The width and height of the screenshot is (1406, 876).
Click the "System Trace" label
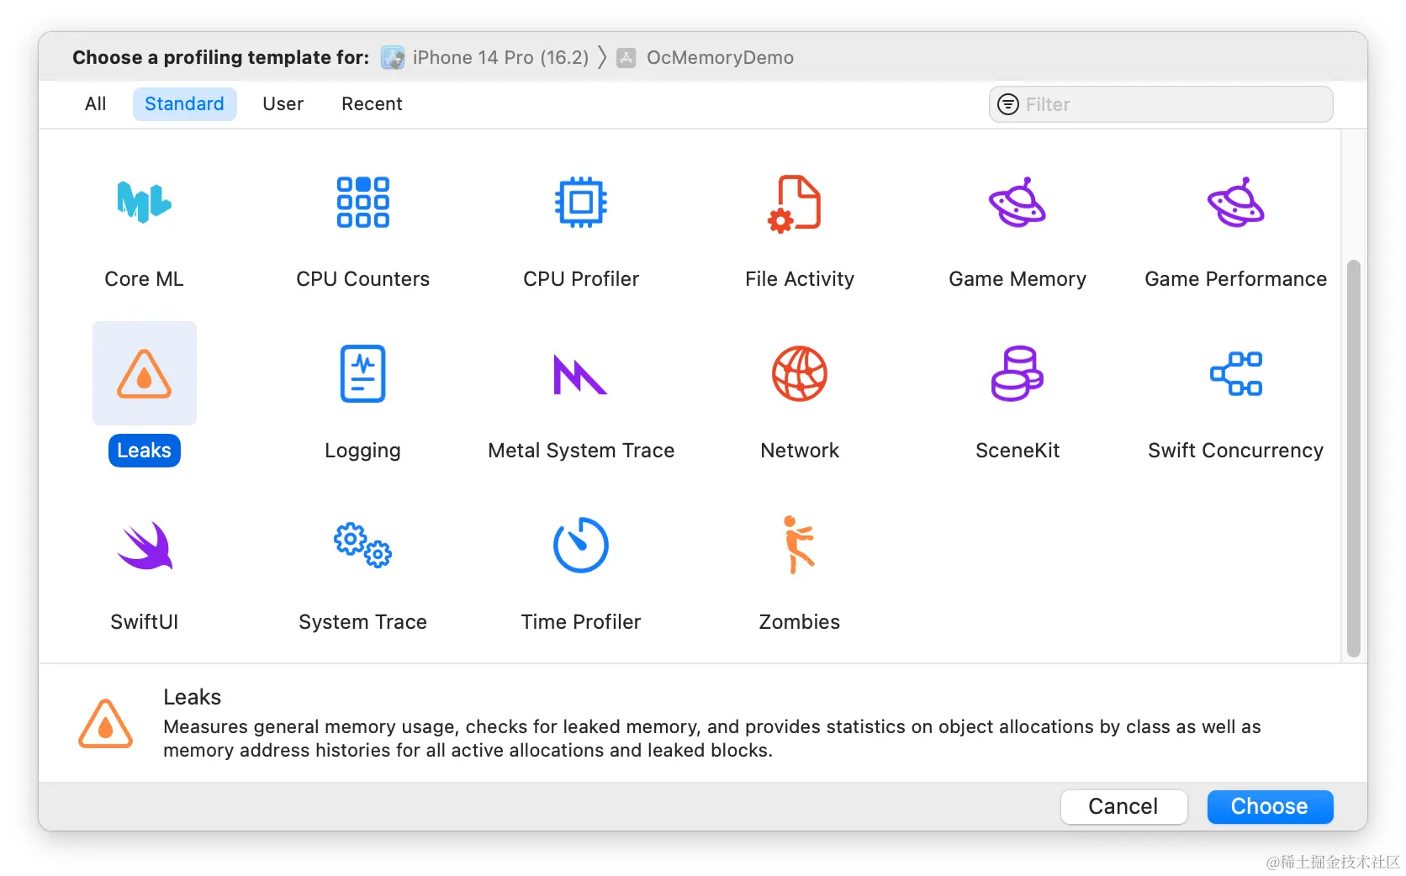tap(362, 622)
